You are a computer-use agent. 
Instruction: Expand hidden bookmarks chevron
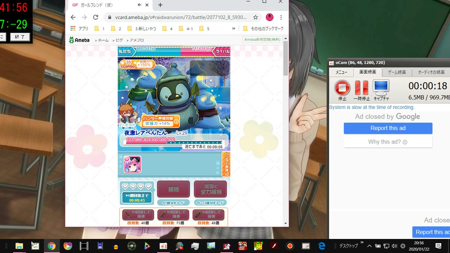(x=233, y=29)
